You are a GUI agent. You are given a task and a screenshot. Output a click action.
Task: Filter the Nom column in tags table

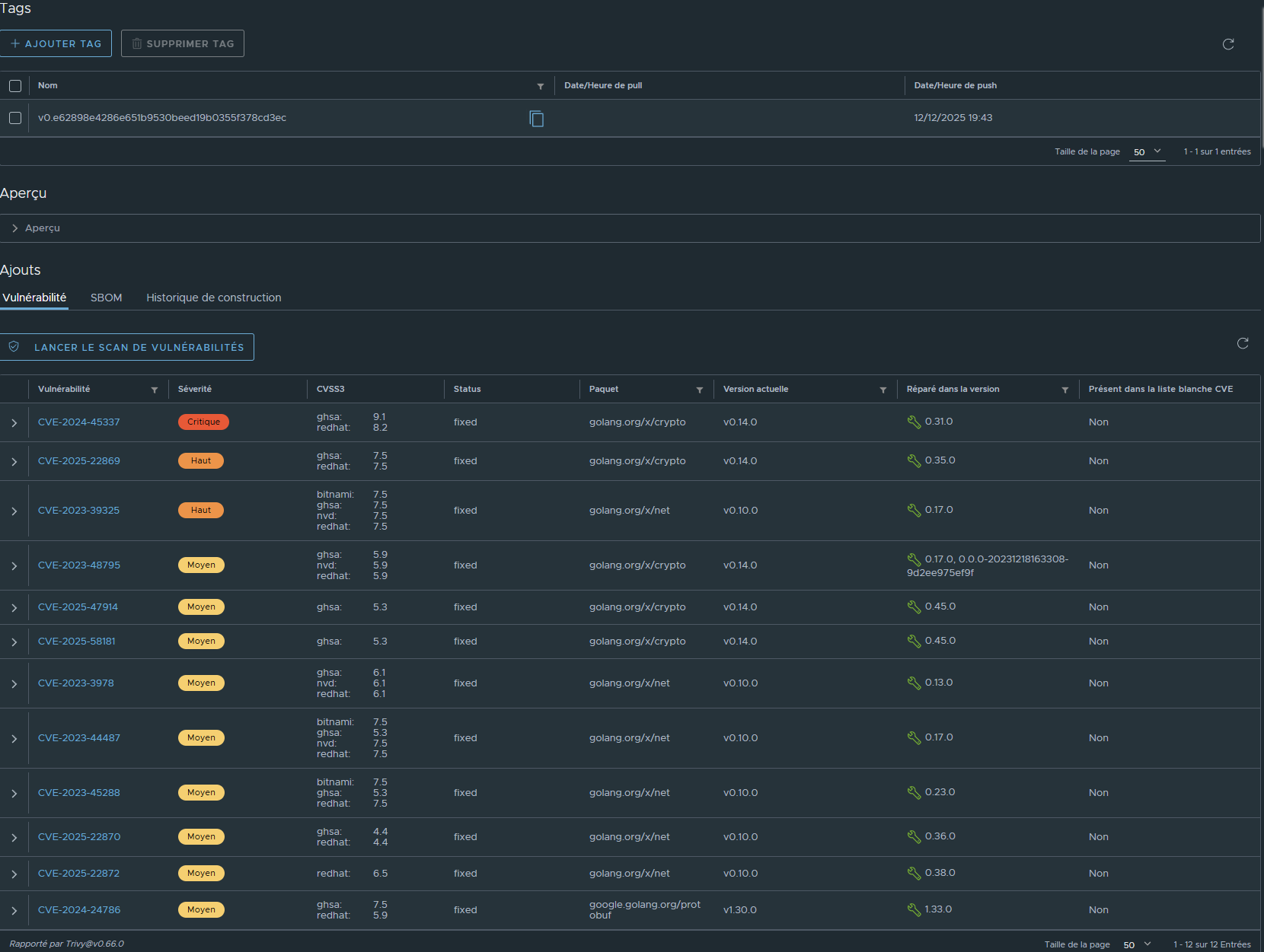point(540,86)
